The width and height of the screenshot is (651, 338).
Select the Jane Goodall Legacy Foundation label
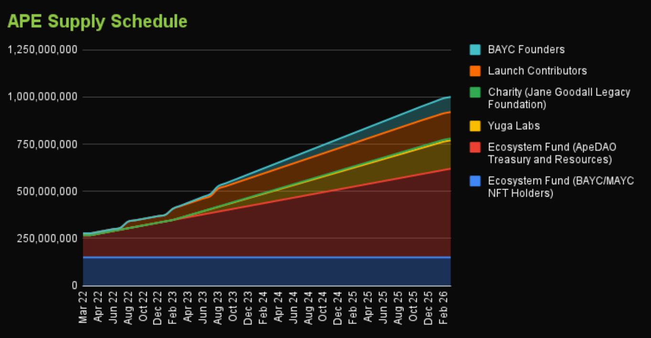[559, 98]
